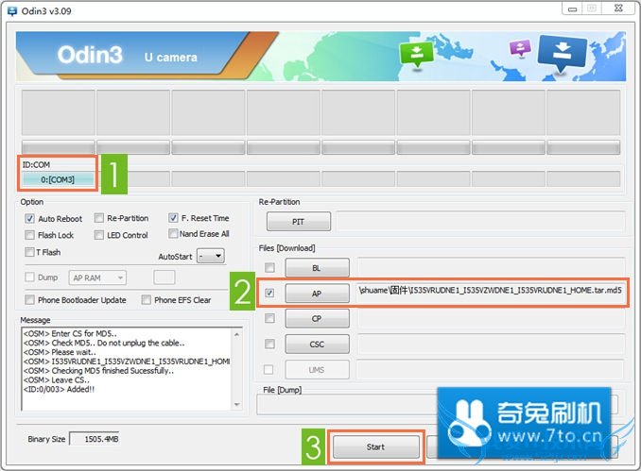Click the CSC file path field
Image resolution: width=641 pixels, height=471 pixels.
(492, 345)
